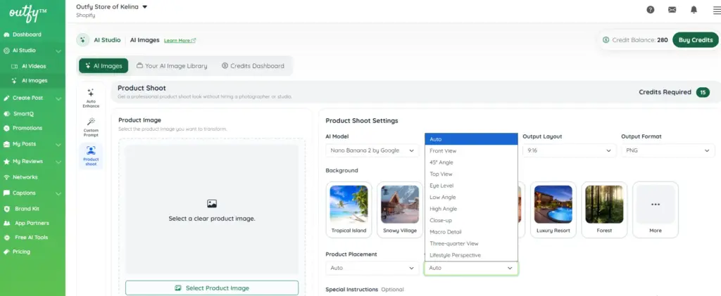Open the Outfy Store of Kelina dropdown
Image resolution: width=721 pixels, height=296 pixels.
click(112, 7)
